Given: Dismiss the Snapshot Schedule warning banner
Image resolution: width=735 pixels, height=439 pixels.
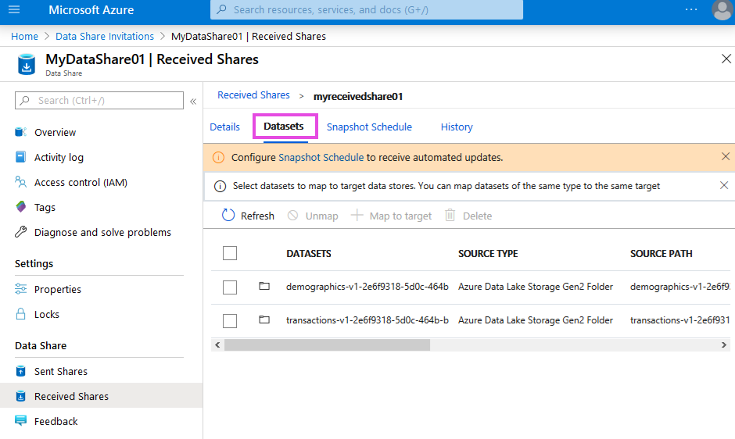Looking at the screenshot, I should (725, 156).
